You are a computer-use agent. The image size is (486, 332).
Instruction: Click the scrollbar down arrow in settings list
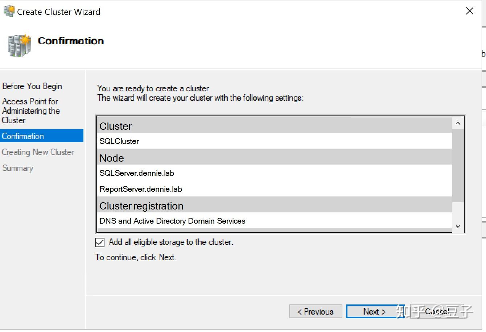click(x=458, y=226)
